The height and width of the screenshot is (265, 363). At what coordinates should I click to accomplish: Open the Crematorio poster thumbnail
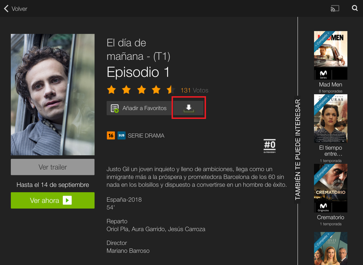pyautogui.click(x=330, y=188)
